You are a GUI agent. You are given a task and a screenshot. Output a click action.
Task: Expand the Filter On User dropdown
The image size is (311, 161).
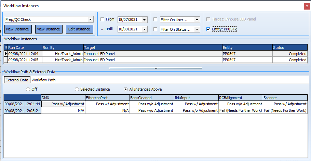[197, 19]
